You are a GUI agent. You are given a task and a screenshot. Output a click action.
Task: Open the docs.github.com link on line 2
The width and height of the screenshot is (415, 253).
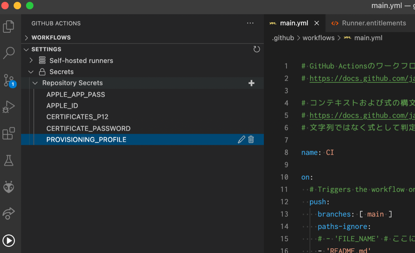point(362,78)
